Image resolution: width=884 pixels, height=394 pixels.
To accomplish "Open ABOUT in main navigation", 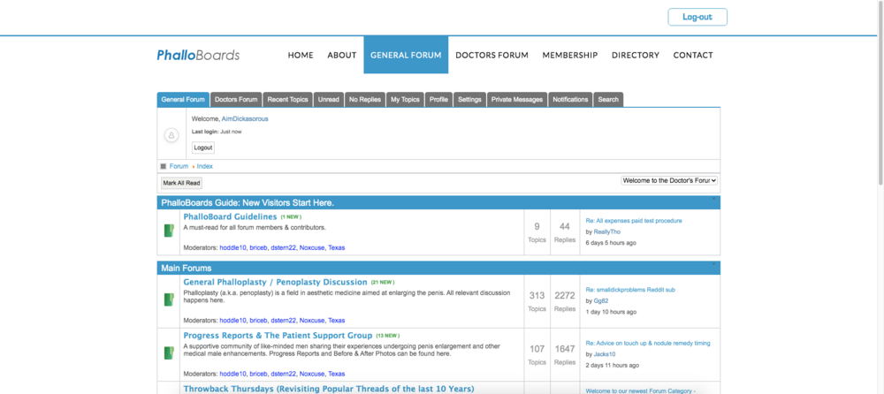I will (x=341, y=56).
